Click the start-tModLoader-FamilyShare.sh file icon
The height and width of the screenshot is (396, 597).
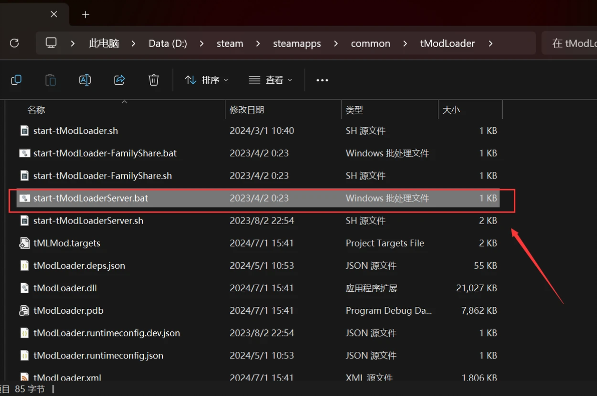(x=25, y=176)
